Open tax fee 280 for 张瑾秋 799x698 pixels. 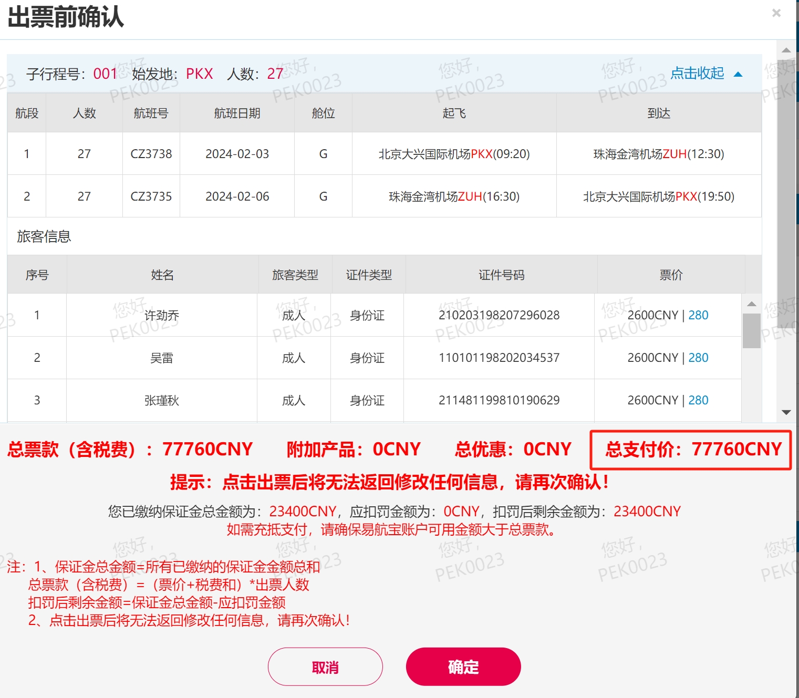click(698, 400)
